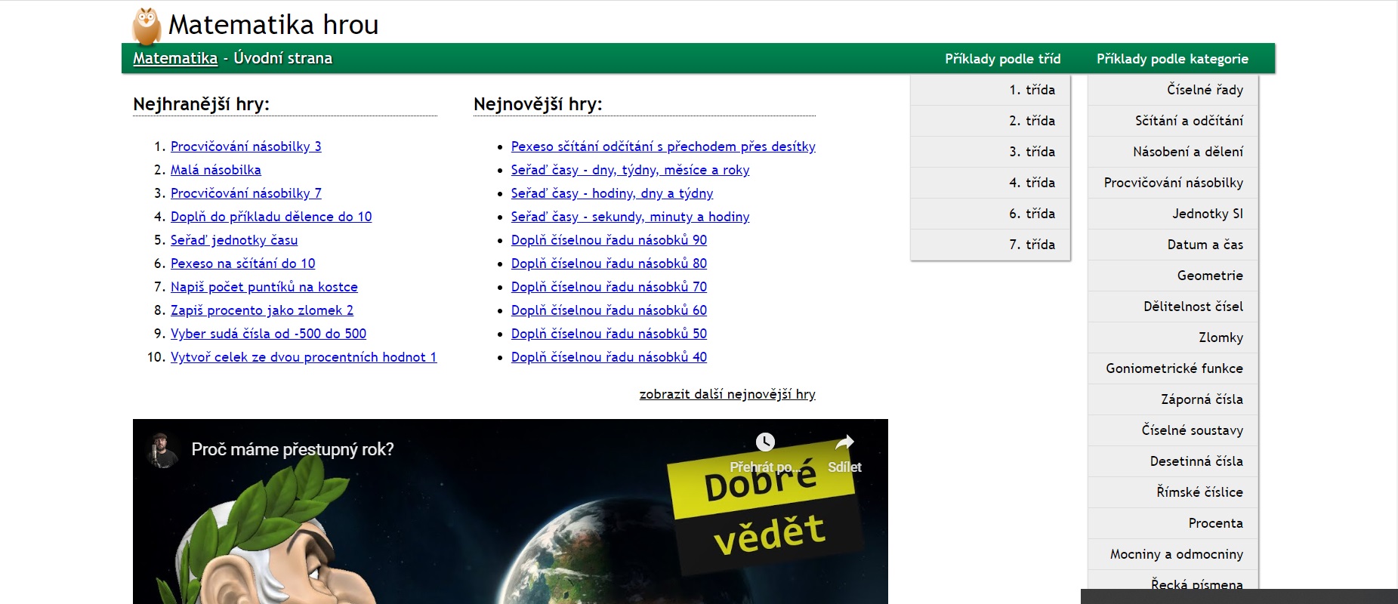Select 2. třída from menu
Viewport: 1398px width, 604px height.
point(990,121)
